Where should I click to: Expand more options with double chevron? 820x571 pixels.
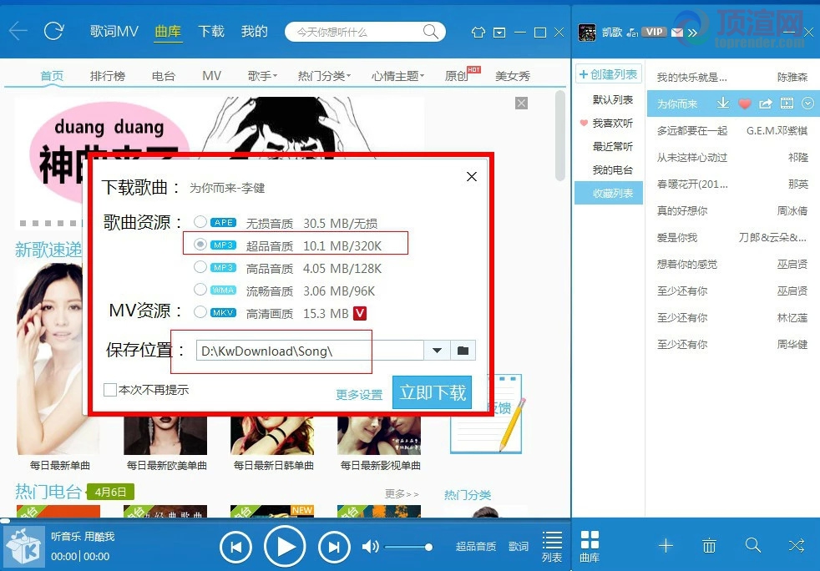coord(692,33)
